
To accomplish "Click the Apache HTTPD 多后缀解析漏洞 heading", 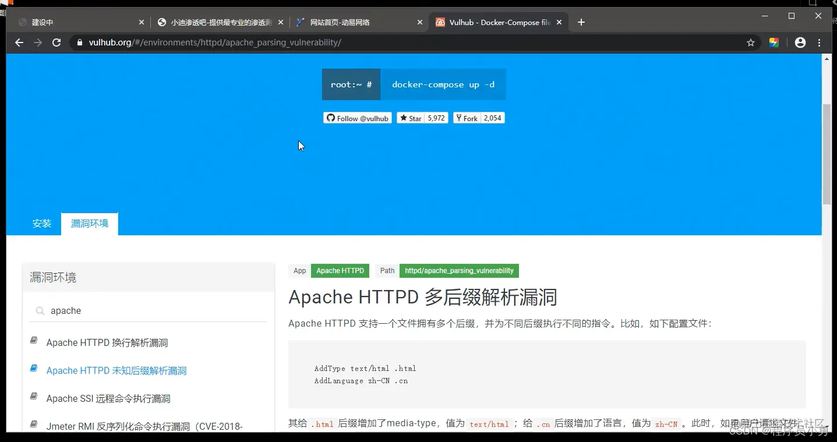I will click(423, 297).
